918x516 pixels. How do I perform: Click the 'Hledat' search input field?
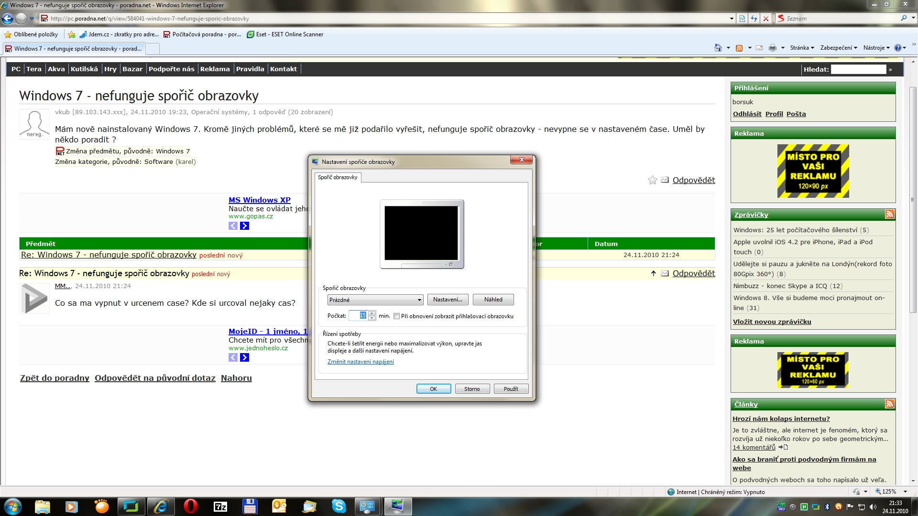pos(858,69)
